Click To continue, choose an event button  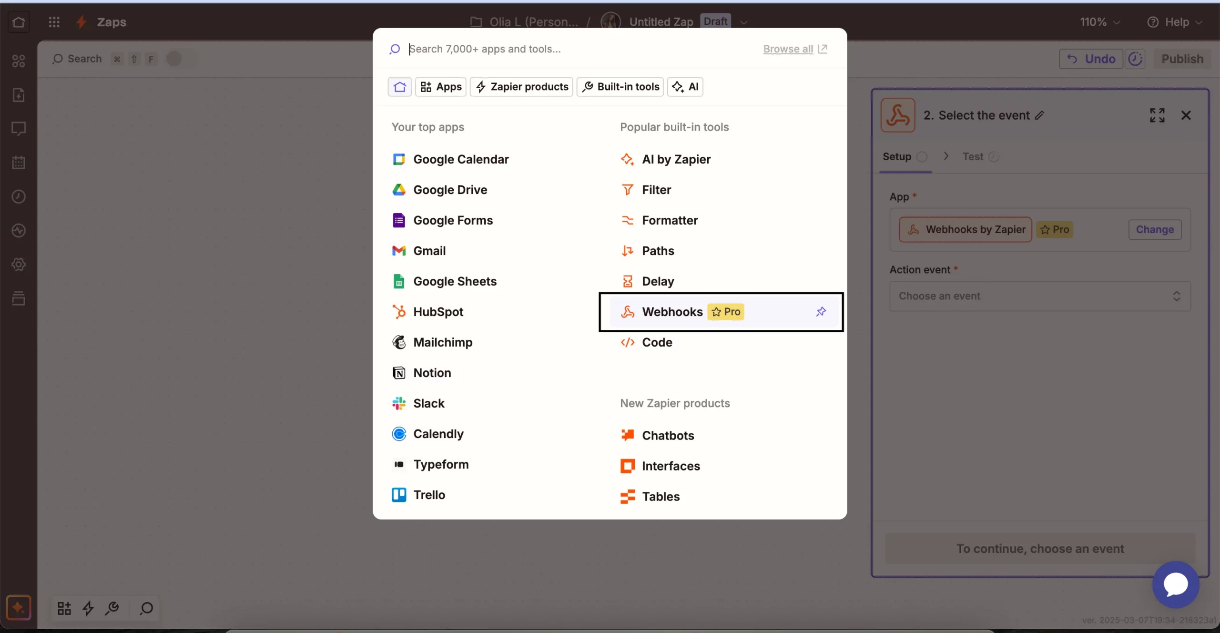point(1040,549)
